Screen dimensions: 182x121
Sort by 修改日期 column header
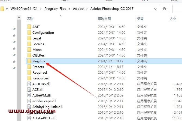pos(104,18)
